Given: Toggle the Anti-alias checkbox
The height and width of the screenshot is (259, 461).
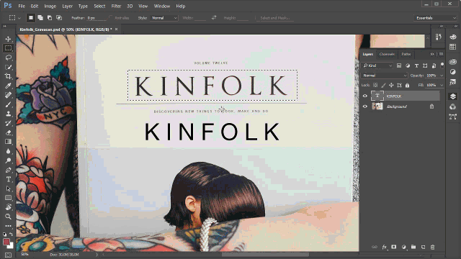Looking at the screenshot, I should pos(111,17).
